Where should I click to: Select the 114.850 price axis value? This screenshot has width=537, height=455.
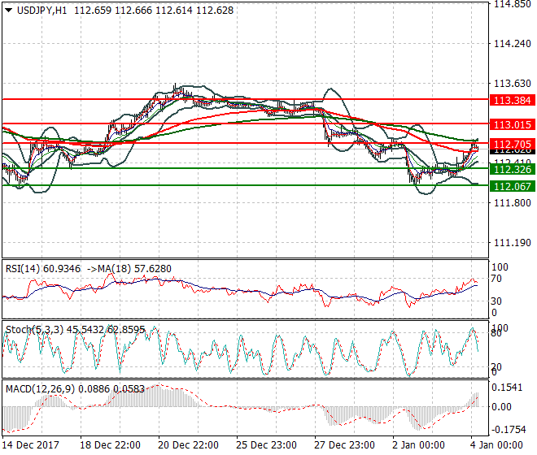[x=513, y=4]
